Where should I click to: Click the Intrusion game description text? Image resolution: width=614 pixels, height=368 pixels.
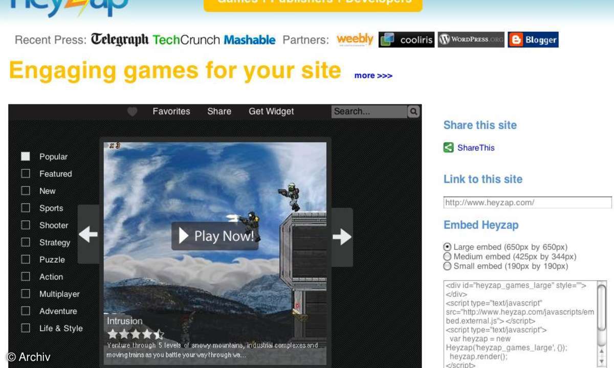click(x=212, y=350)
